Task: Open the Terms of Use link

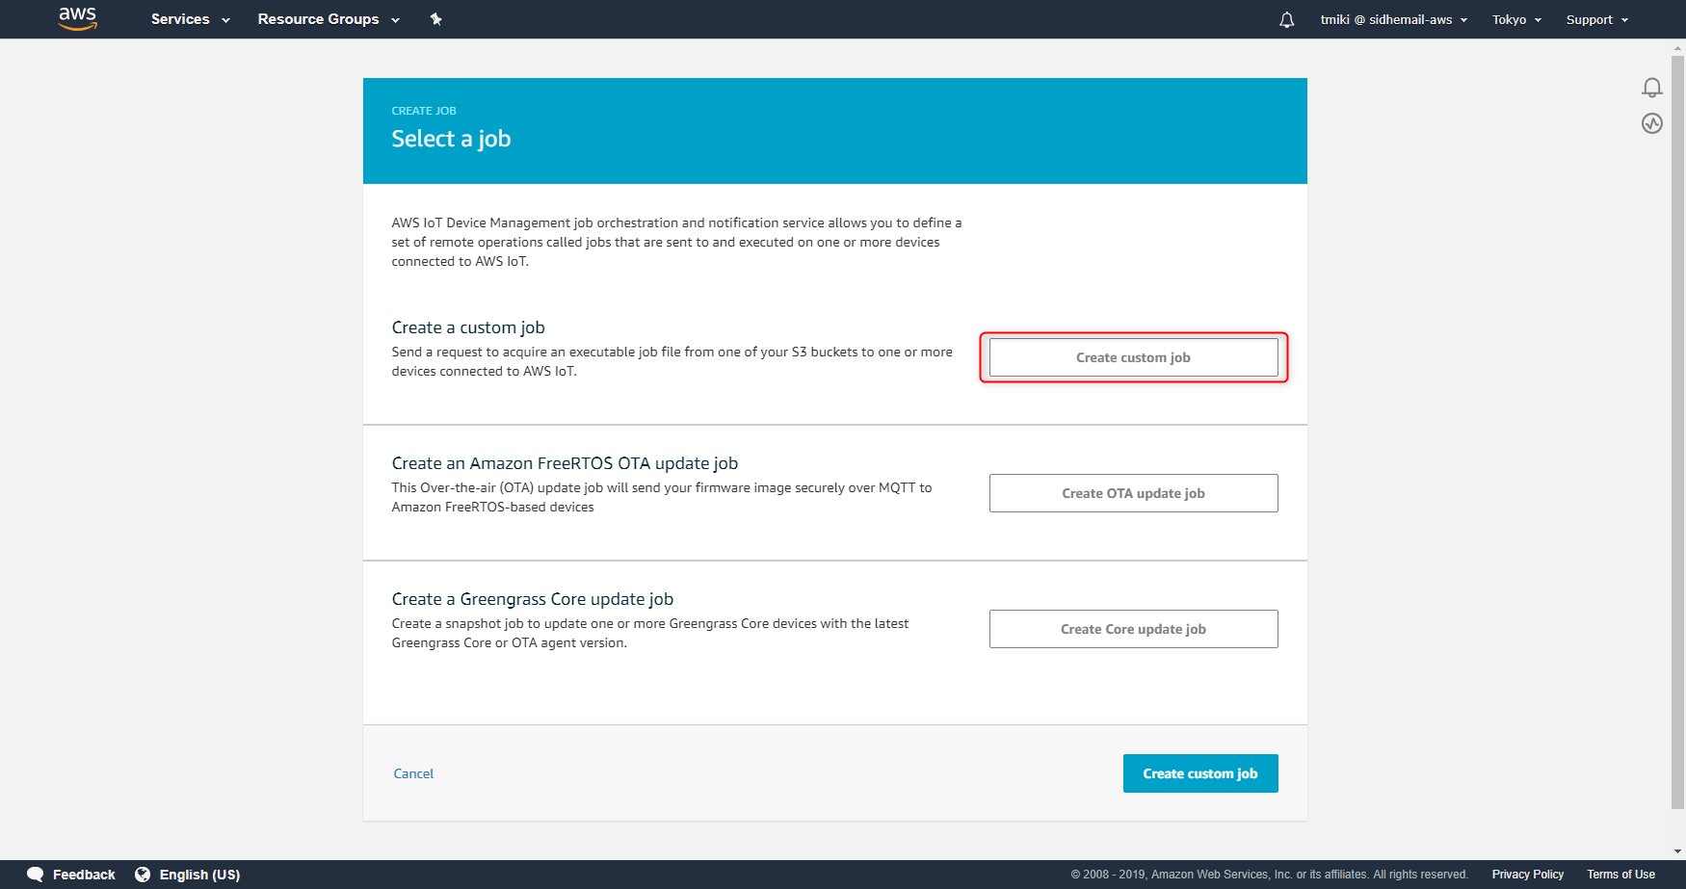Action: (1620, 875)
